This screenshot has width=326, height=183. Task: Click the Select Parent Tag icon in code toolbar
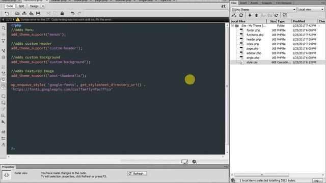pos(4,50)
